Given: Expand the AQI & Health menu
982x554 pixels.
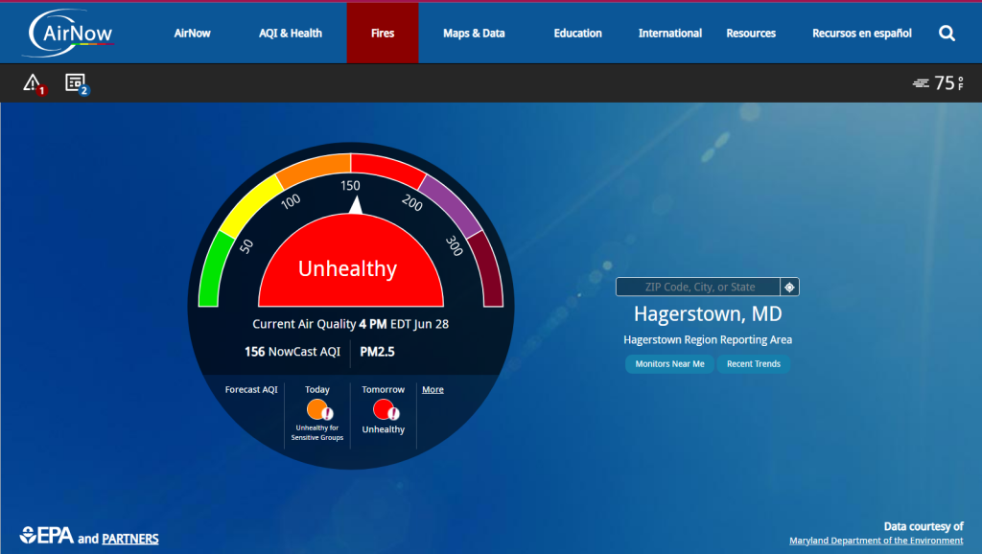Looking at the screenshot, I should coord(291,34).
